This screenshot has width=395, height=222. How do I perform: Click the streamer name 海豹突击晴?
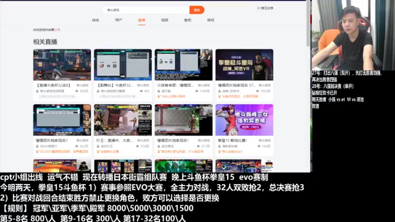[x=230, y=146]
